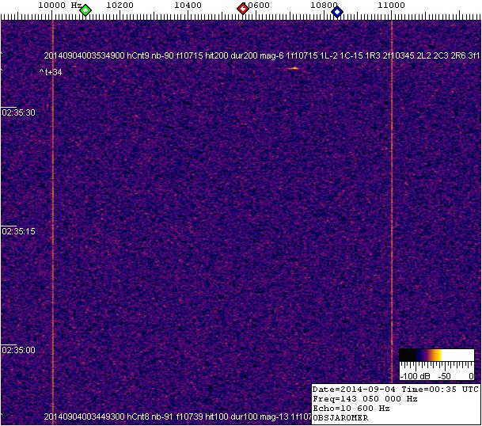Select the 02:35:30 time marker
The width and height of the screenshot is (482, 426).
(x=19, y=112)
